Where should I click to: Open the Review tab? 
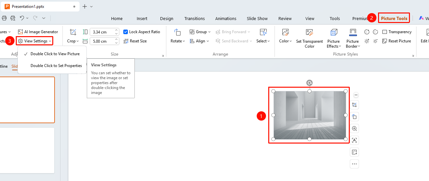click(285, 18)
